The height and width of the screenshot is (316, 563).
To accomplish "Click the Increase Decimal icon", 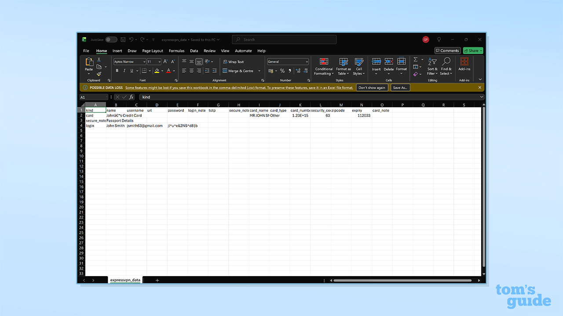I will (298, 71).
